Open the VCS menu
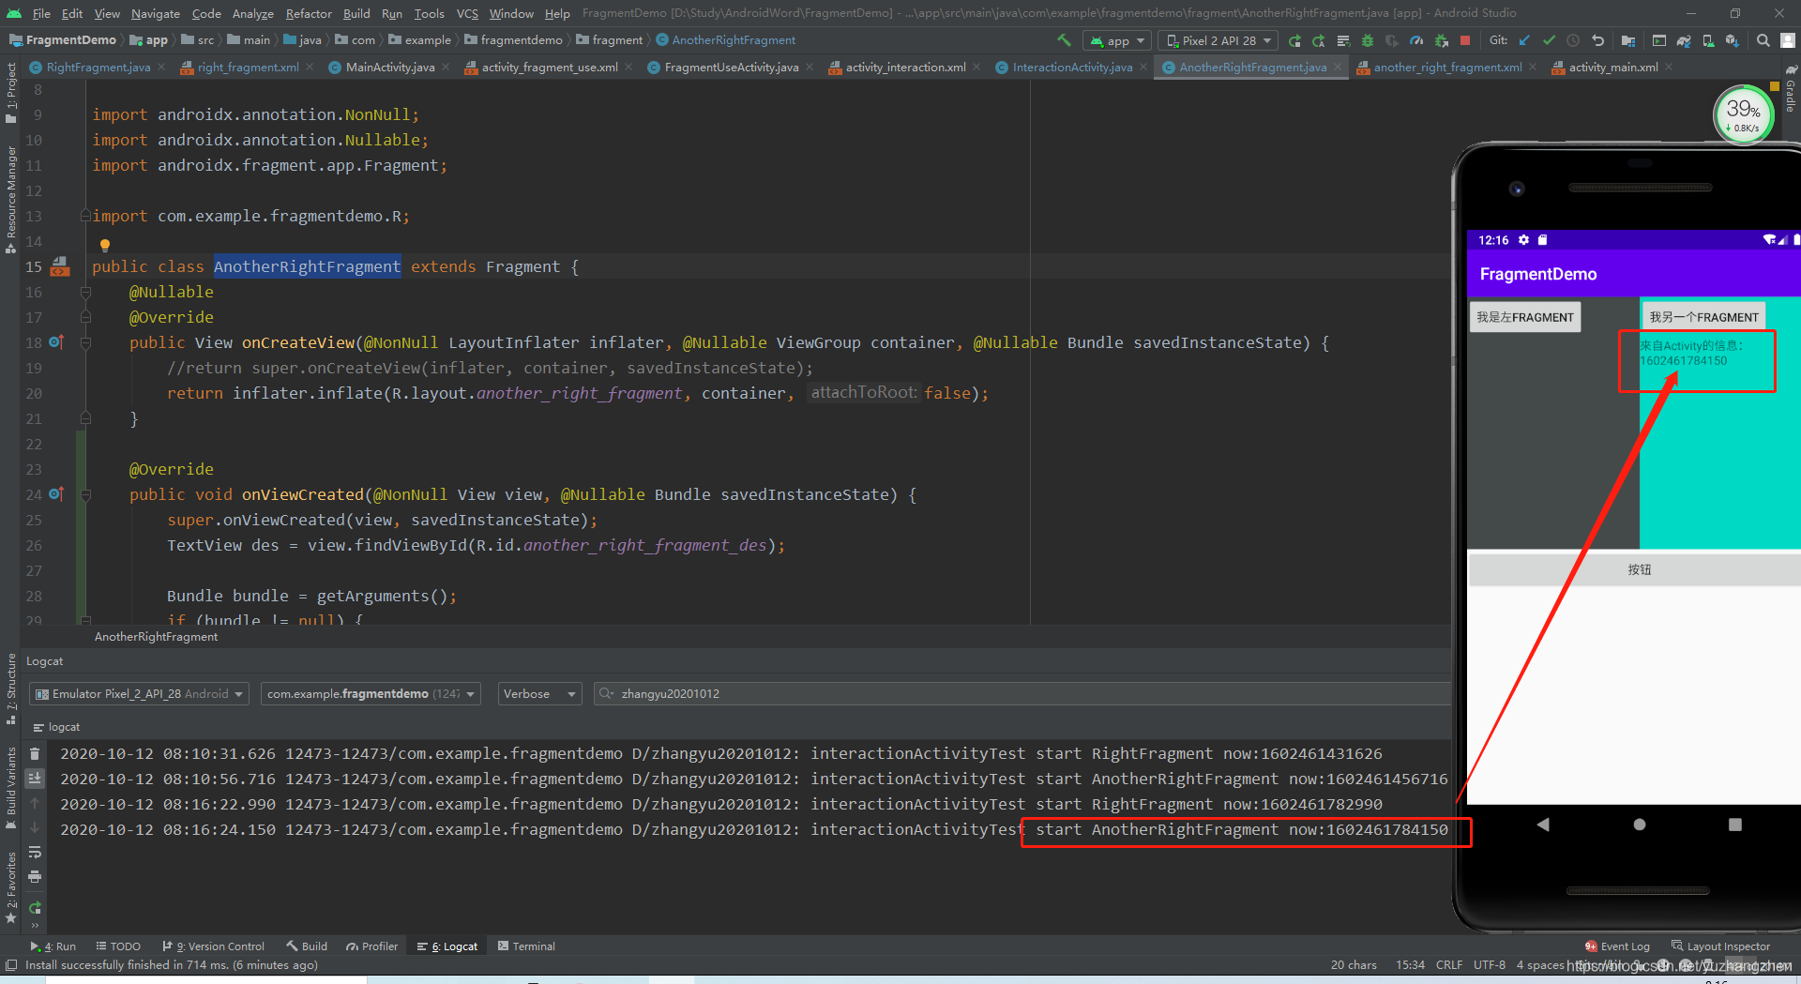1801x984 pixels. pos(467,13)
